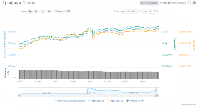Click the navigator scrollbar track
The height and width of the screenshot is (107, 200).
tap(87, 95)
